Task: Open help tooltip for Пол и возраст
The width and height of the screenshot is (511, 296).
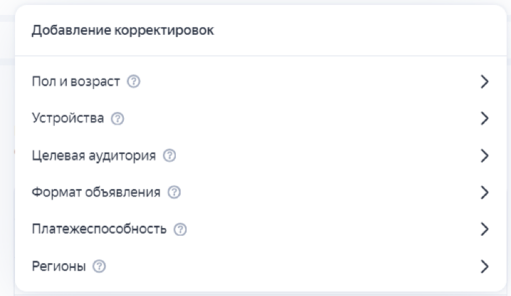Action: click(x=134, y=81)
